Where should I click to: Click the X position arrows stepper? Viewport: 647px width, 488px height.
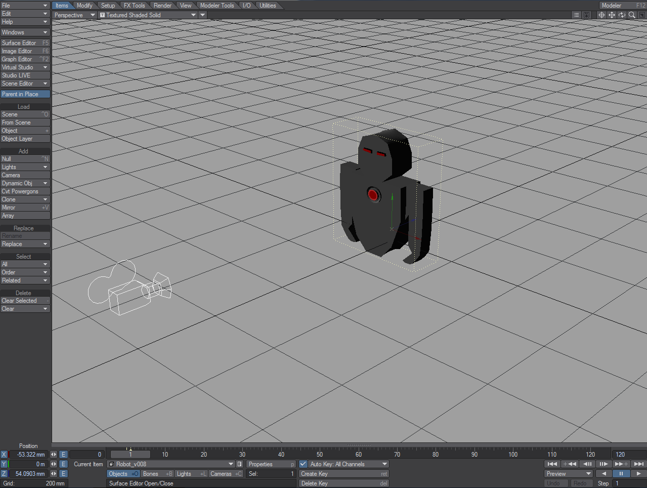(54, 455)
